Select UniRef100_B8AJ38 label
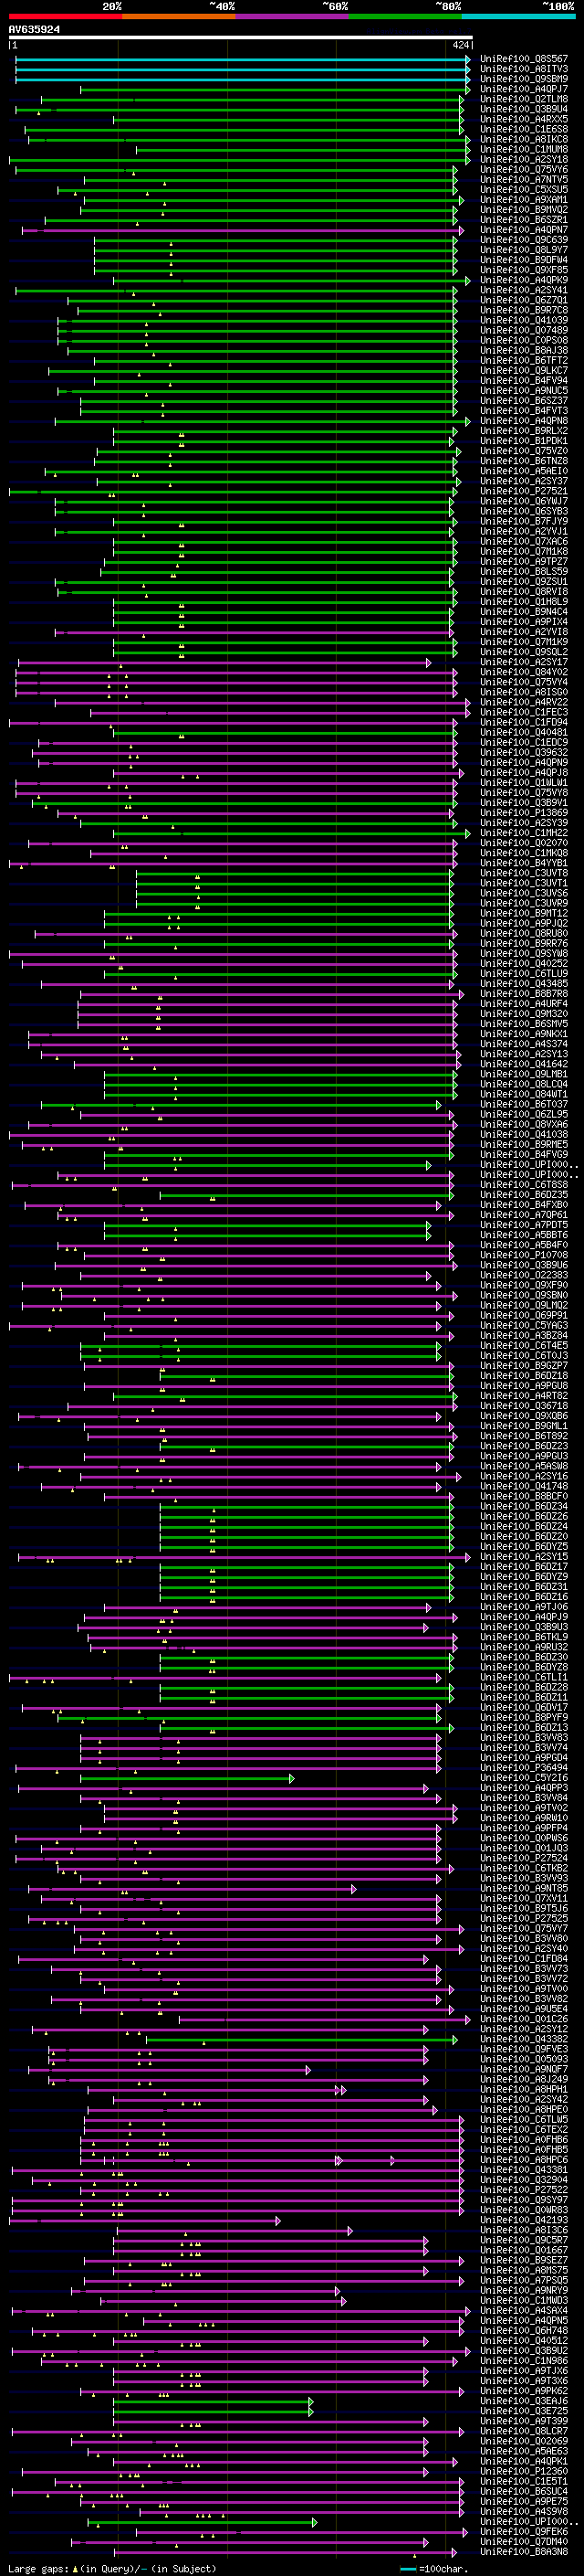Image resolution: width=584 pixels, height=2576 pixels. tap(524, 351)
